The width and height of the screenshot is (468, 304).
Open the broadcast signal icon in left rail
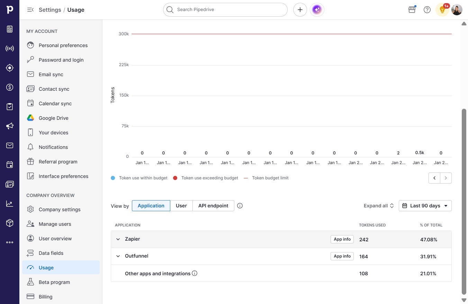tap(10, 48)
